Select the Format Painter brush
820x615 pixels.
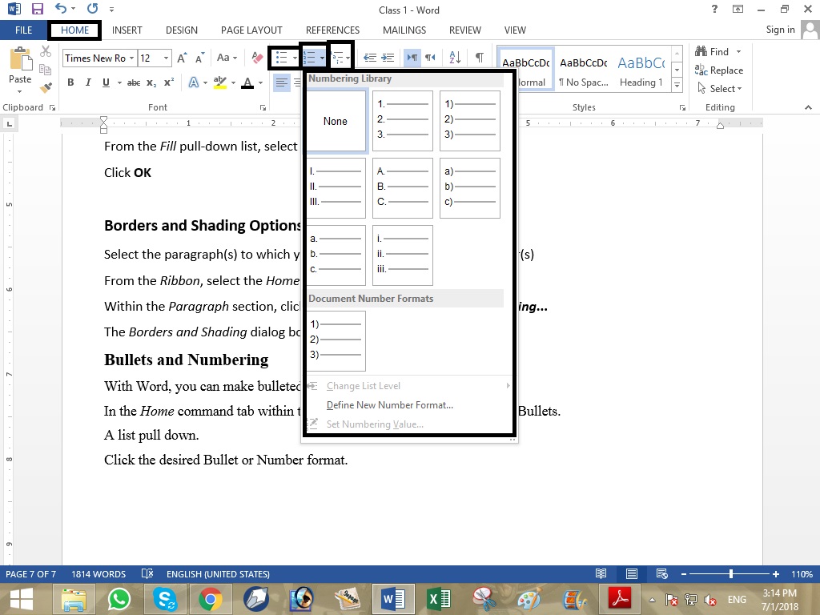click(46, 86)
